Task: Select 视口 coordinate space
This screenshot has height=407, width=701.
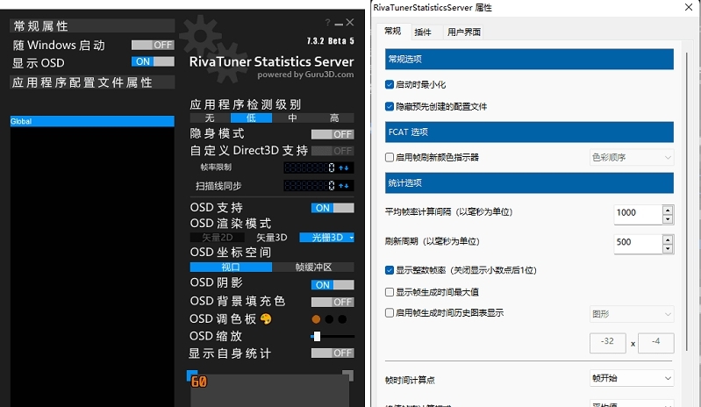Action: [x=231, y=268]
